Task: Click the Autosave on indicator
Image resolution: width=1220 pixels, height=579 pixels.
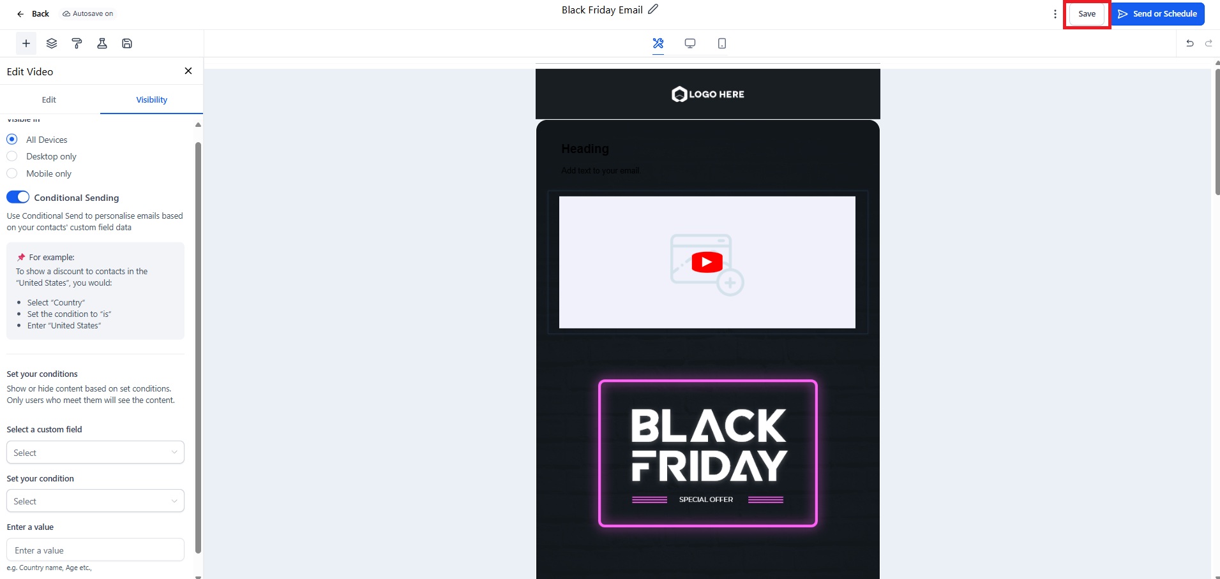Action: pyautogui.click(x=88, y=13)
